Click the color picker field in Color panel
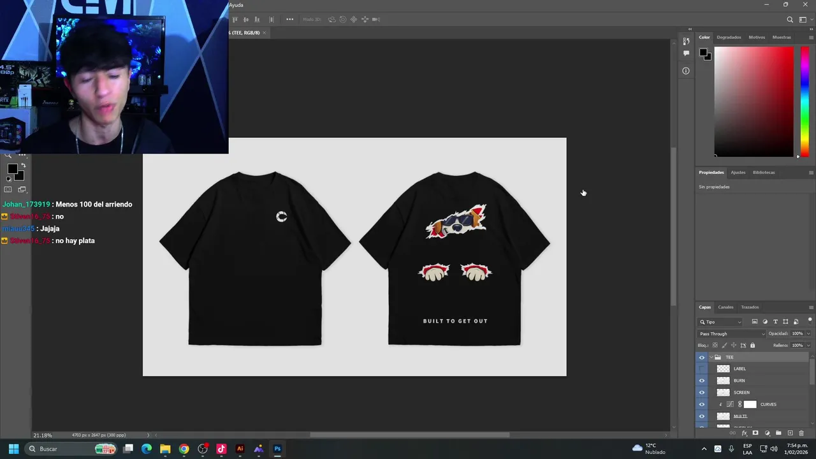Screen dimensions: 816x459 754,102
